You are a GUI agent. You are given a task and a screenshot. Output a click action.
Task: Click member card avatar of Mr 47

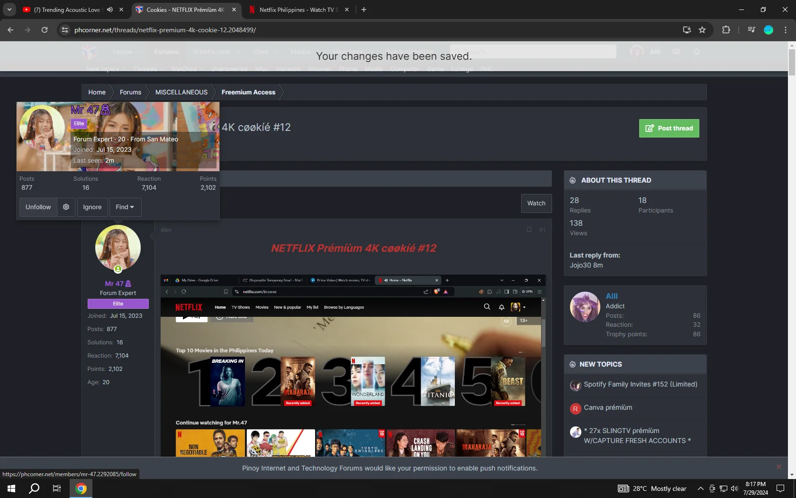(x=42, y=128)
